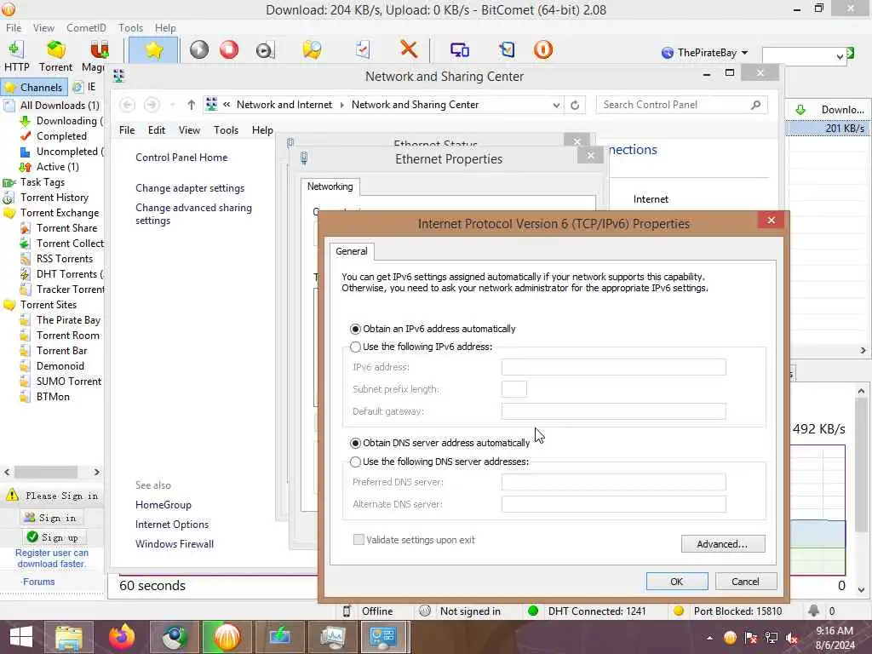Click the BitComet orange taskbar icon
872x654 pixels.
[227, 637]
